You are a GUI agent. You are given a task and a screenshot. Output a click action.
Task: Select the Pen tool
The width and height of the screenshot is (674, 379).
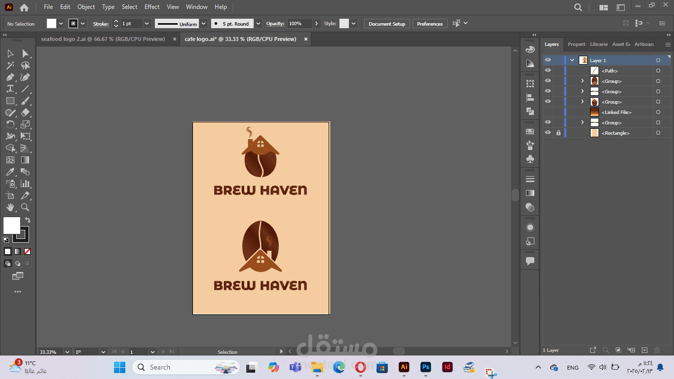10,77
